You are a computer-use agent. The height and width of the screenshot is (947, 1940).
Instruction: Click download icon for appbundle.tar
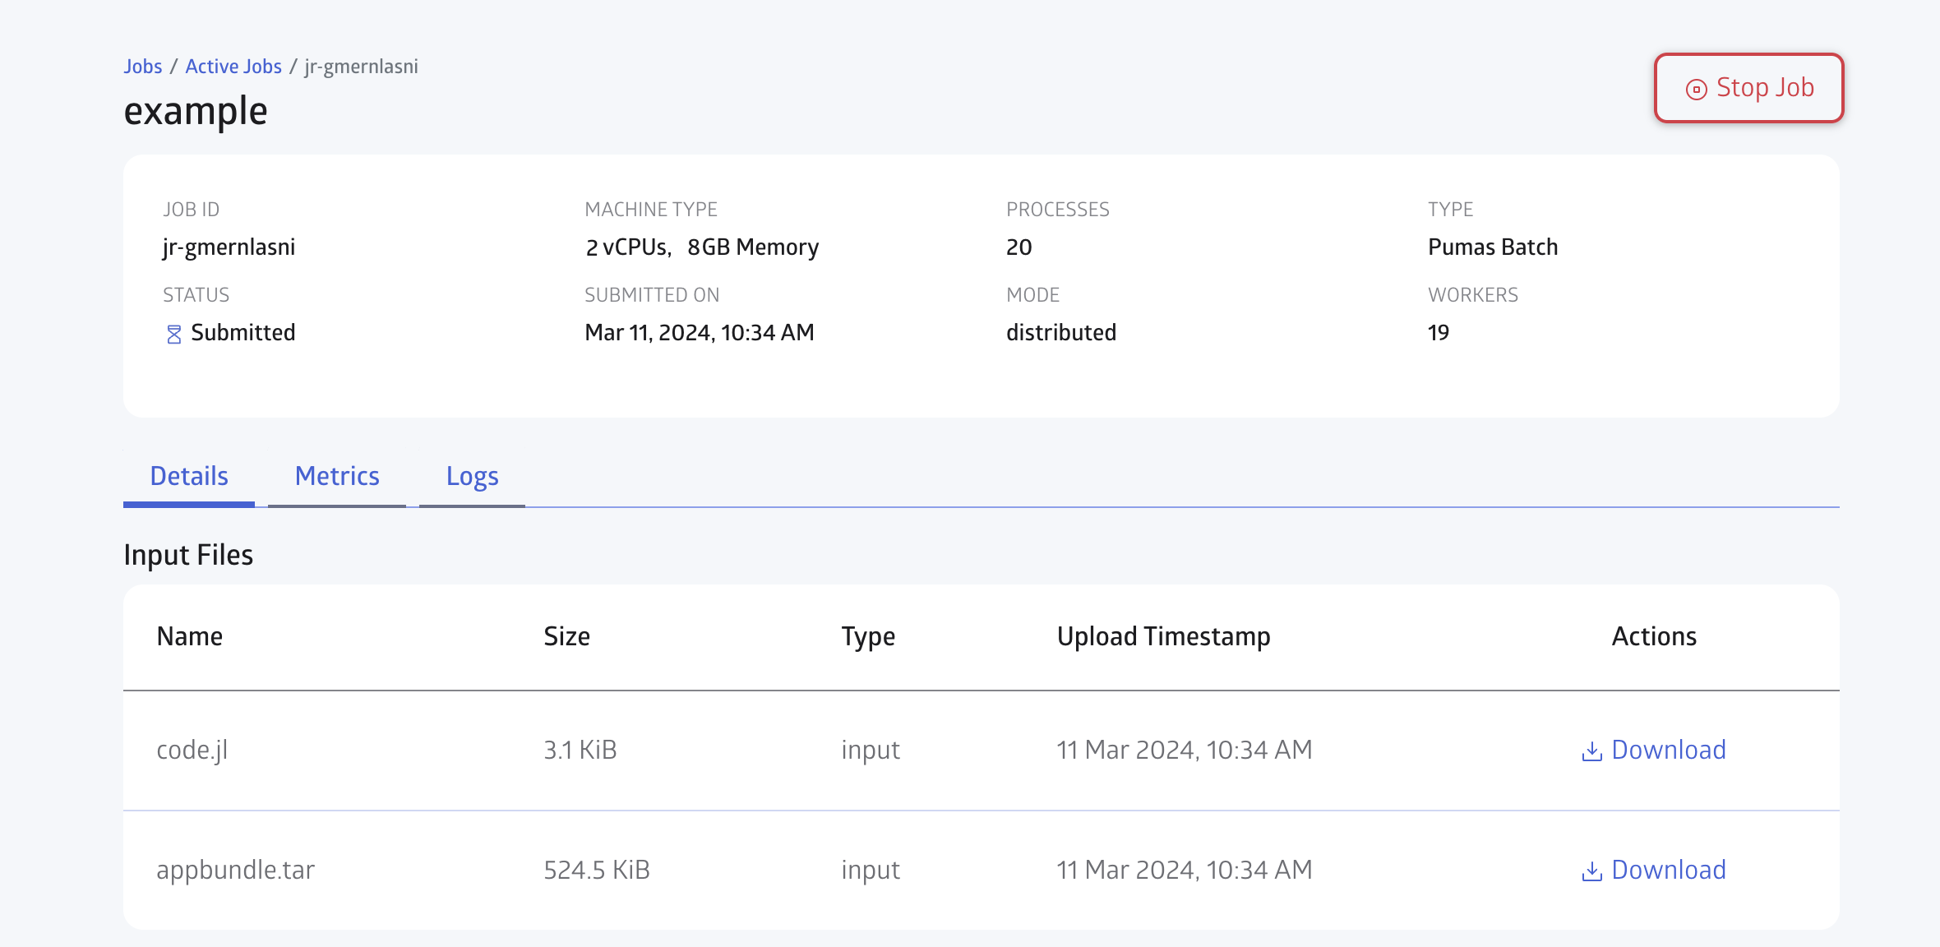click(1591, 871)
